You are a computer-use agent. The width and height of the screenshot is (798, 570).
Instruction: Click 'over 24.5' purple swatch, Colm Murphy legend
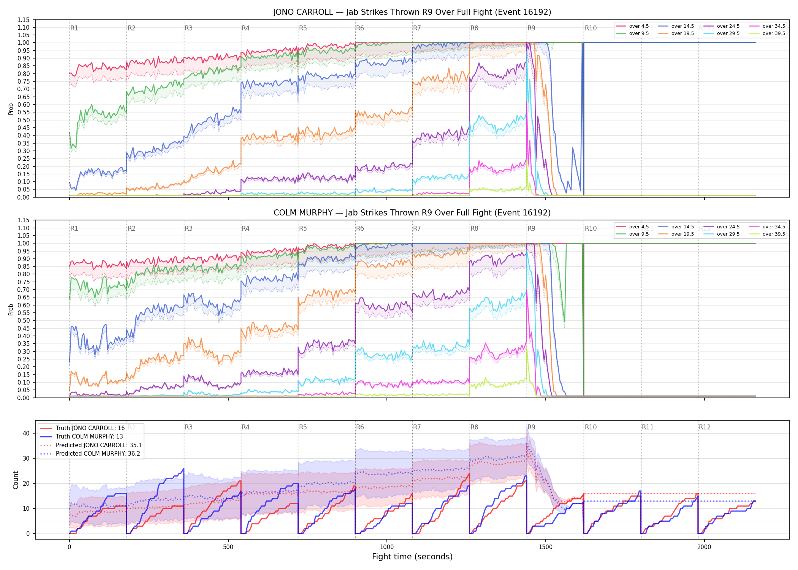tap(708, 227)
